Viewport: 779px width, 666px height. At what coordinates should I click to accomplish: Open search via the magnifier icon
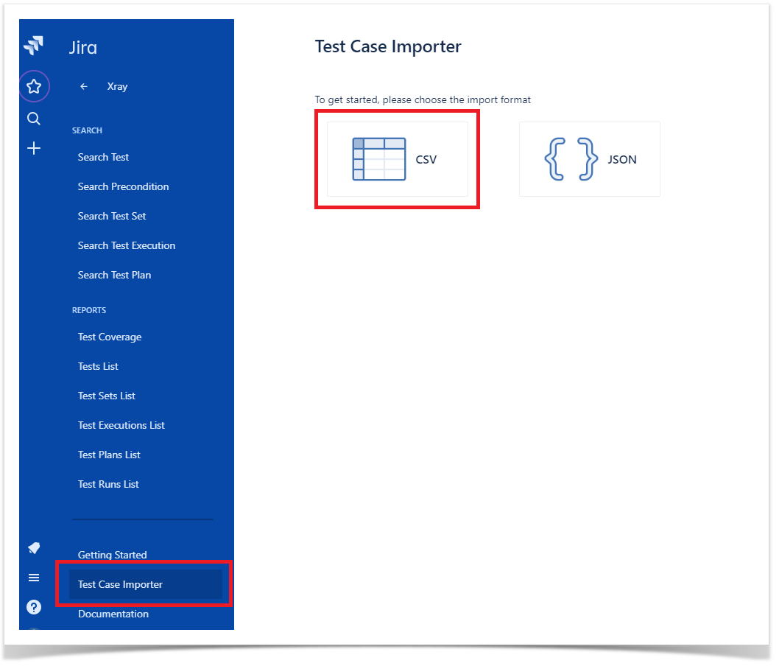click(34, 119)
